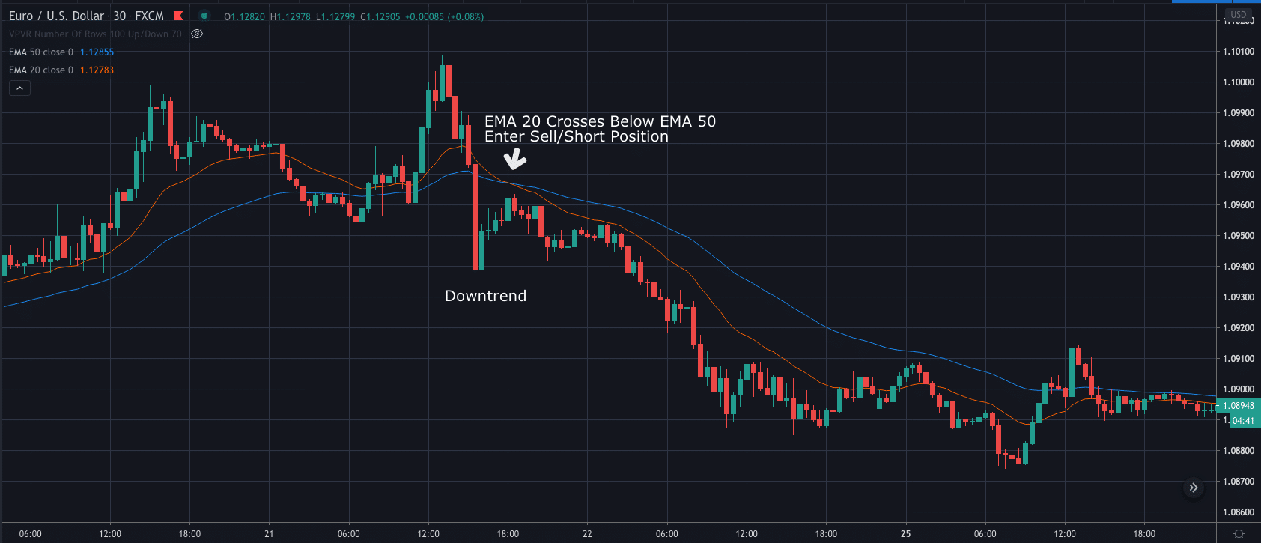The height and width of the screenshot is (543, 1261).
Task: Select 'EMA 20 Crosses Below EMA 50' annotation
Action: click(600, 121)
